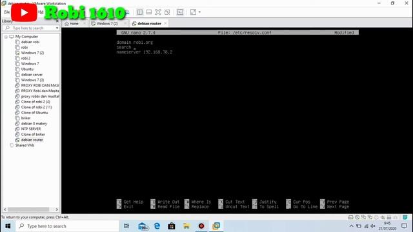
Task: Click the hard disk status icon
Action: click(351, 217)
